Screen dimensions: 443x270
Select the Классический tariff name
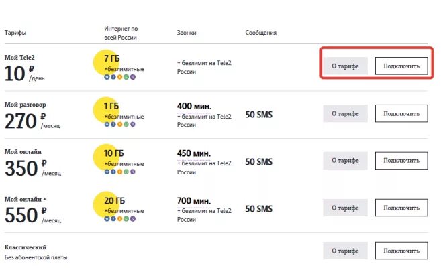(26, 247)
